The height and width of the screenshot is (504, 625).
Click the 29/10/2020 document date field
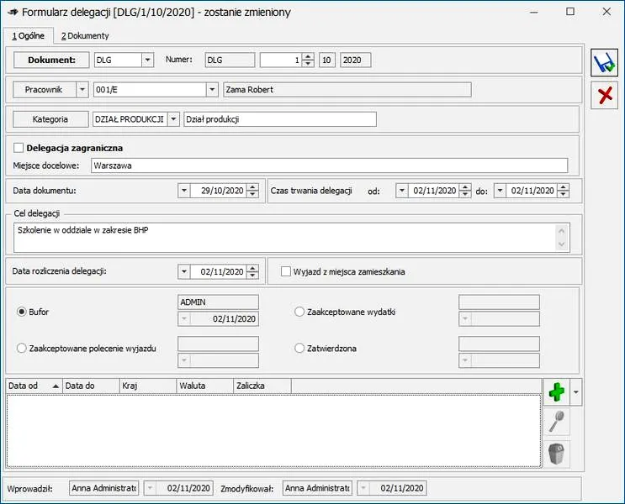point(219,191)
